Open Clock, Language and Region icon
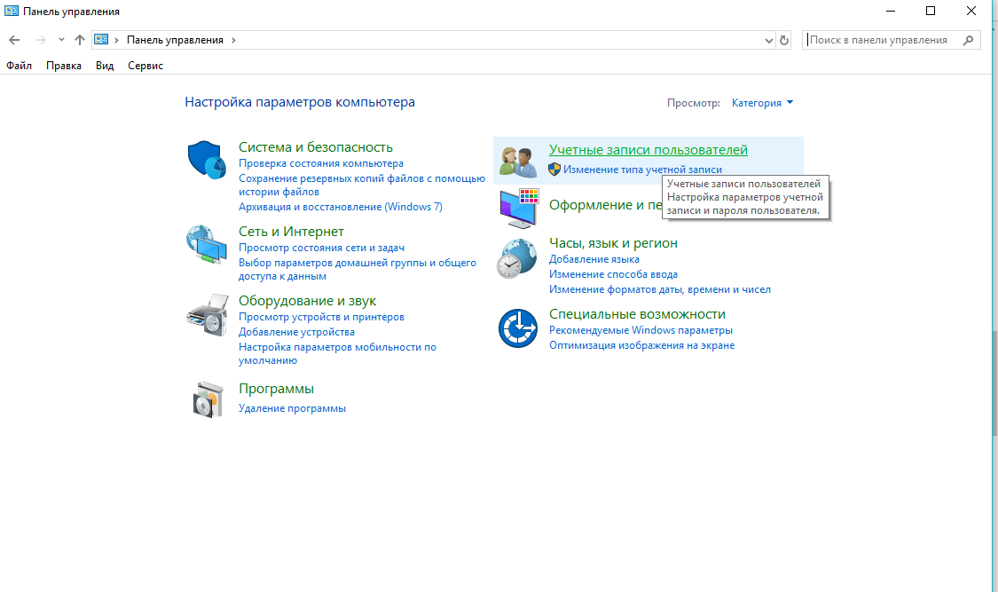Image resolution: width=998 pixels, height=592 pixels. tap(517, 258)
